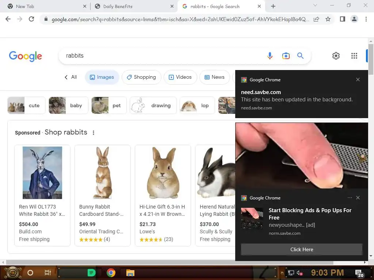
Task: Close the Daily Benefits tab
Action: coord(172,7)
